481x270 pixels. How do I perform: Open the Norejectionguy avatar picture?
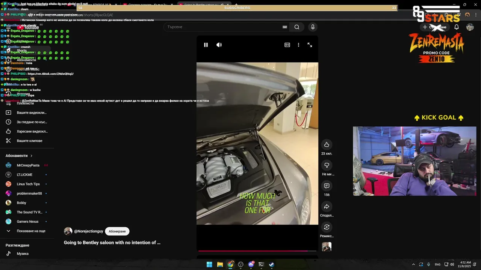tap(68, 231)
